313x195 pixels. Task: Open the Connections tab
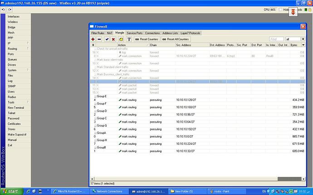pos(152,33)
